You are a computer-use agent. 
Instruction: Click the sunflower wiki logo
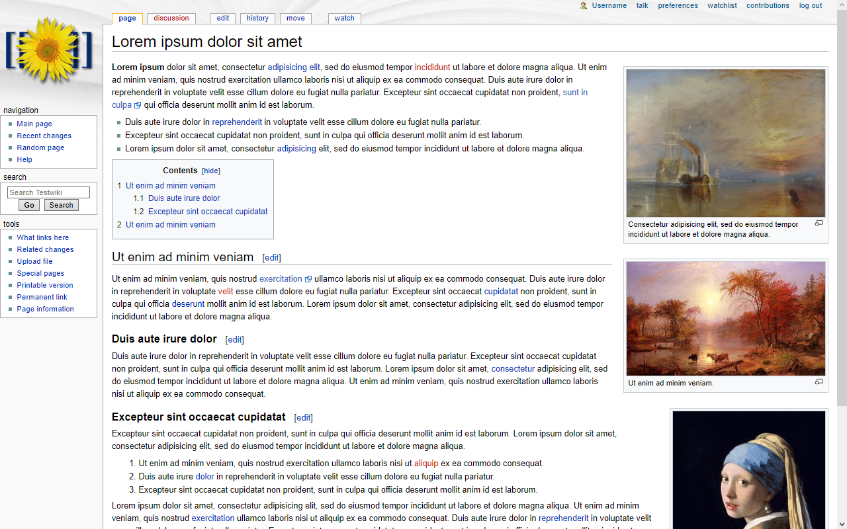coord(48,52)
